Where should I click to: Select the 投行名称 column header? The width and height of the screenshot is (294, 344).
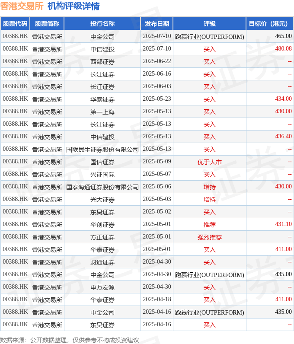coord(102,23)
